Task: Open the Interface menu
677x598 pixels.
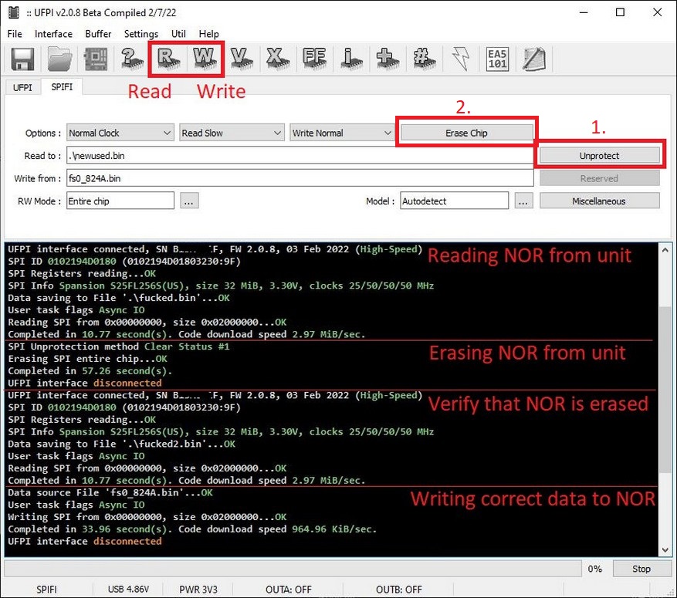Action: [53, 34]
